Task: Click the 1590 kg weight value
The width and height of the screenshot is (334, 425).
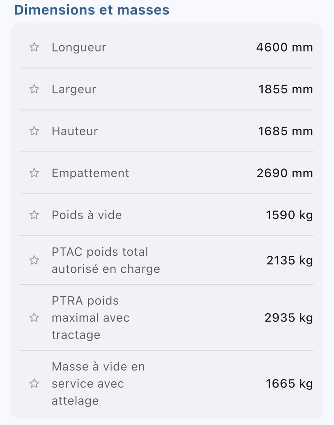Action: pos(289,216)
